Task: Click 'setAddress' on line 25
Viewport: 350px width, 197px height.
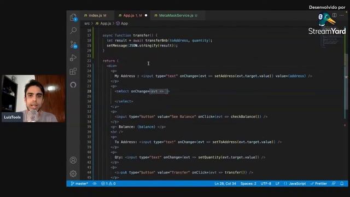Action: coord(225,76)
